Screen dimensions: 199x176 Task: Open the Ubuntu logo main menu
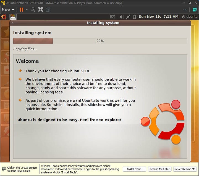tap(4, 17)
